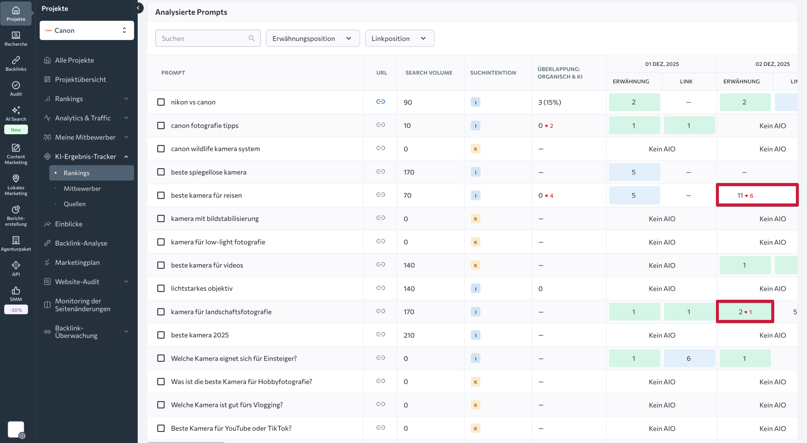Select Mitbewerber under KI-Ergebnis-Tracker
807x443 pixels.
(x=82, y=188)
